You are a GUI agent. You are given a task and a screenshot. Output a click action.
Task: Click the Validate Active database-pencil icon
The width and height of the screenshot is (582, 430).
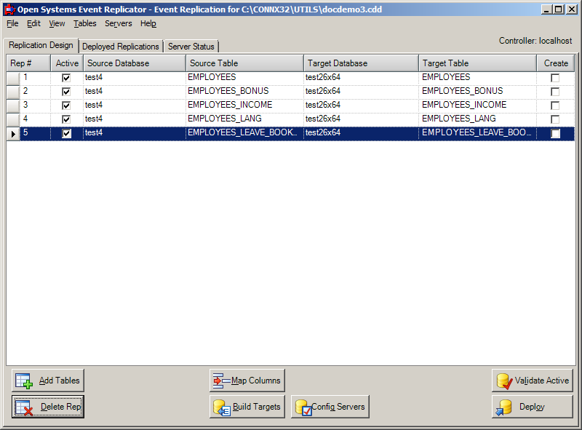tap(503, 380)
